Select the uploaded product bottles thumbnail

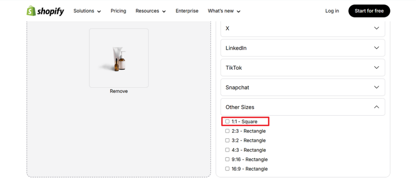click(x=119, y=58)
